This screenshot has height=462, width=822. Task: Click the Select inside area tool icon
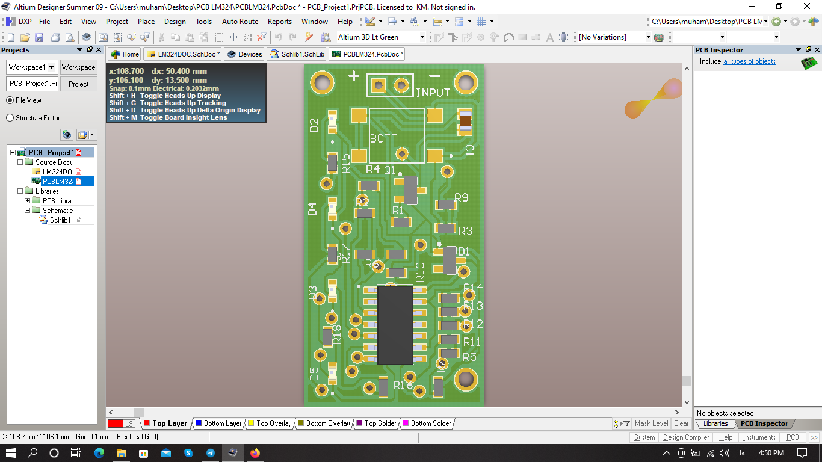pos(220,37)
